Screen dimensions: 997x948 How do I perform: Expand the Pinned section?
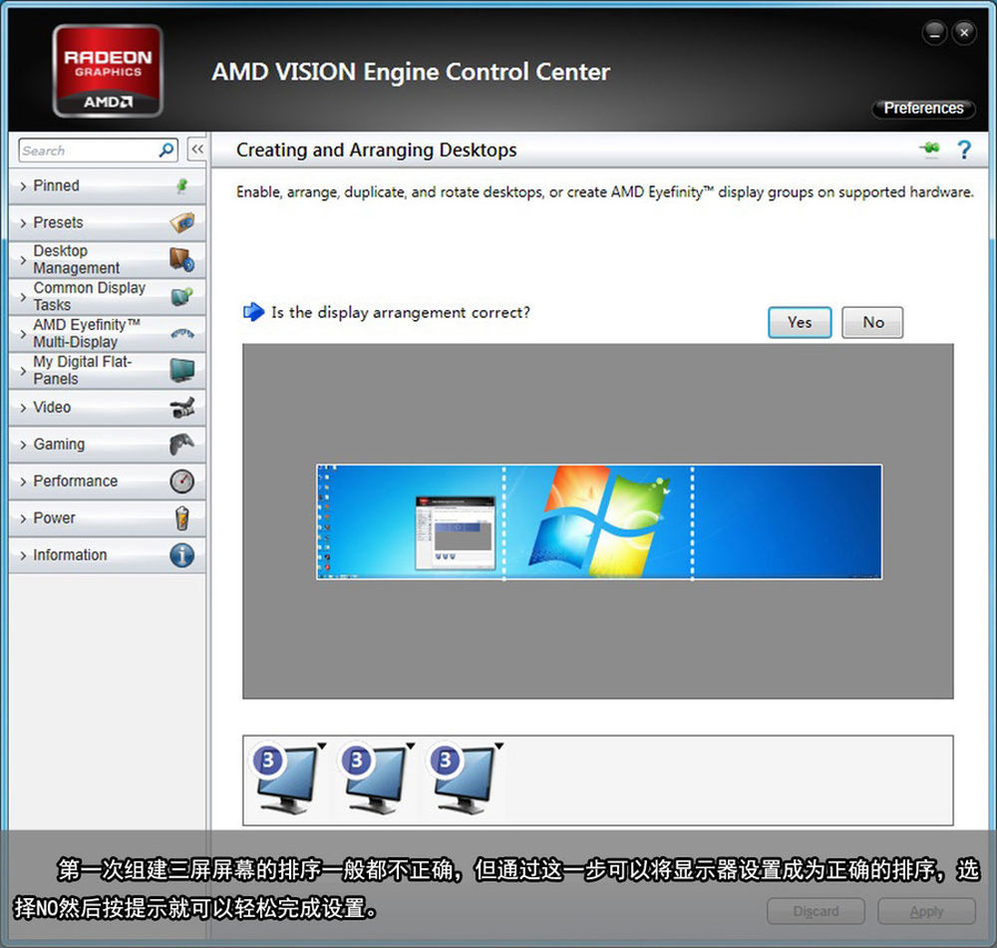pos(107,185)
